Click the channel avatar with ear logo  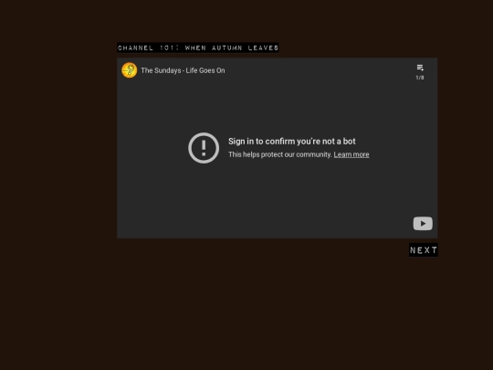[x=130, y=70]
